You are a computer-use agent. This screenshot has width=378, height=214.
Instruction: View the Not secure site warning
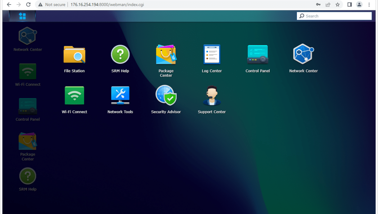click(52, 5)
